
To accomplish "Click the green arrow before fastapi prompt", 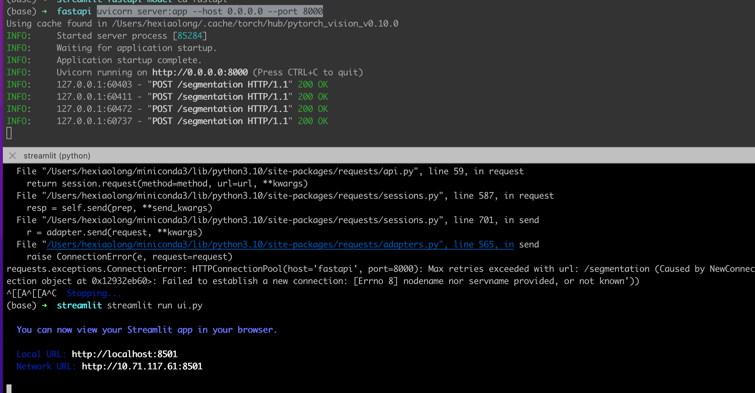I will [44, 11].
